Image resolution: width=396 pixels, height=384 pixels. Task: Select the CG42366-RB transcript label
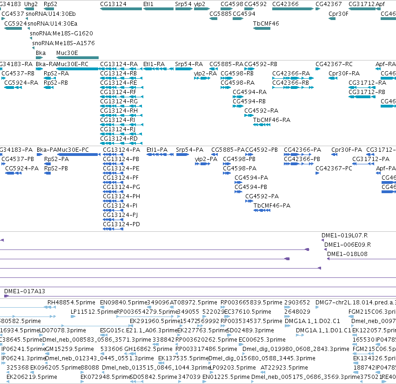(x=290, y=83)
